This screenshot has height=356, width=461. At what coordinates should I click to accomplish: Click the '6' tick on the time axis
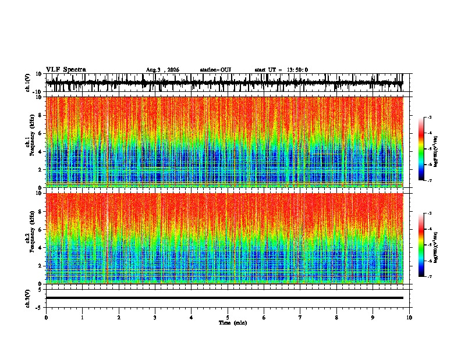pyautogui.click(x=264, y=318)
